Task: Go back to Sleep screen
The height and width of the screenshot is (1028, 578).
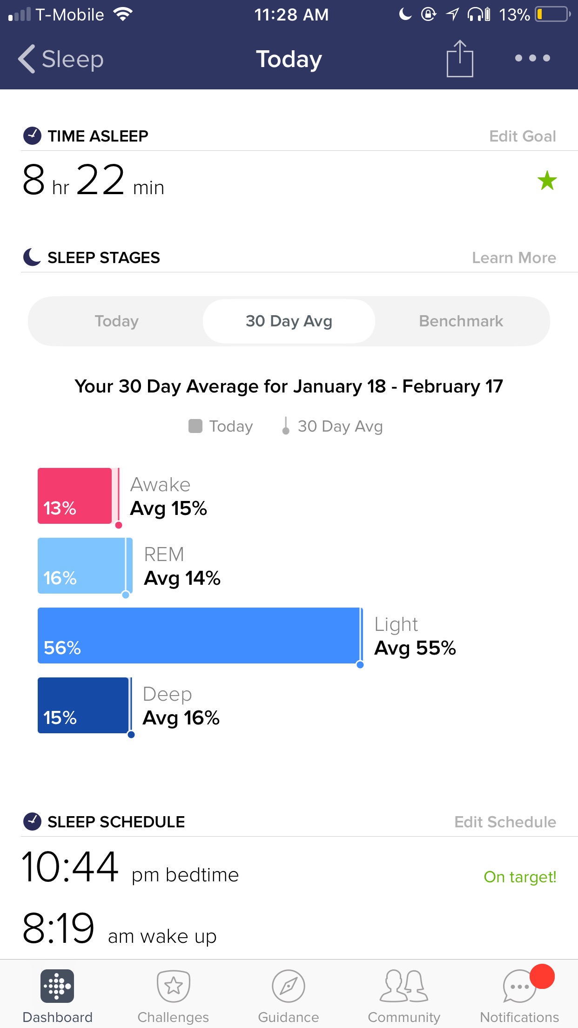Action: (61, 59)
